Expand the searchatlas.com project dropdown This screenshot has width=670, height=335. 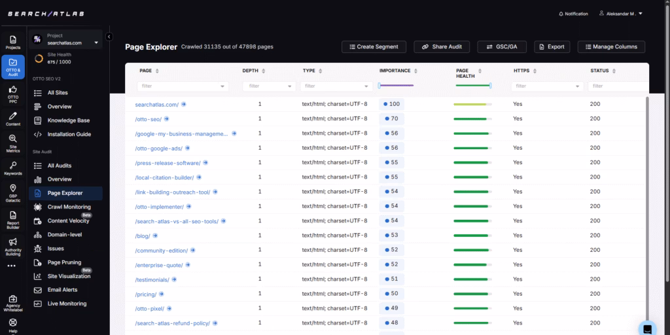[97, 43]
